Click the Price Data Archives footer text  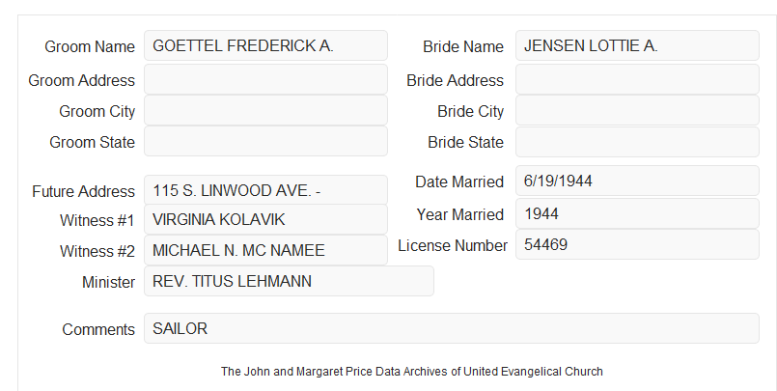pos(412,372)
